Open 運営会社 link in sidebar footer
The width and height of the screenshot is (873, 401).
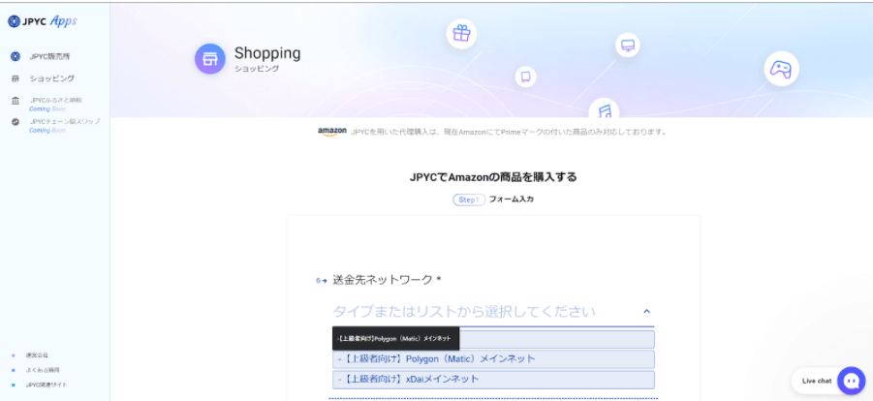38,355
